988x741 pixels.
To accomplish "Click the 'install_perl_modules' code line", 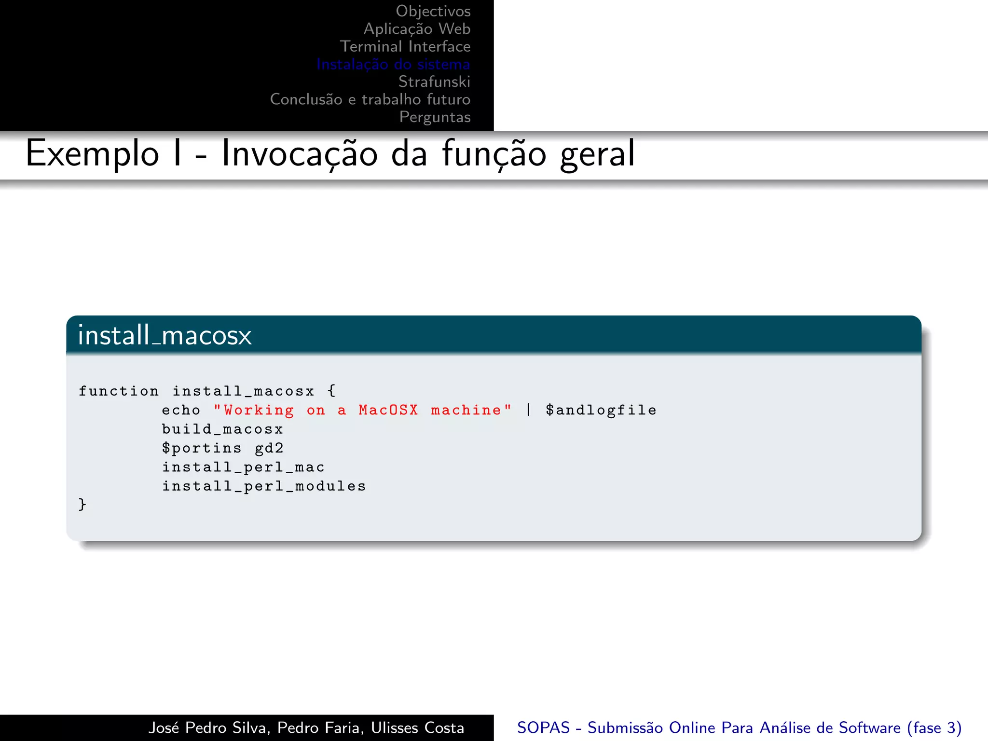I will 264,486.
